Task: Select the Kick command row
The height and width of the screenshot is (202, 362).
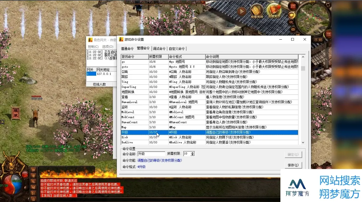Action: [x=210, y=137]
